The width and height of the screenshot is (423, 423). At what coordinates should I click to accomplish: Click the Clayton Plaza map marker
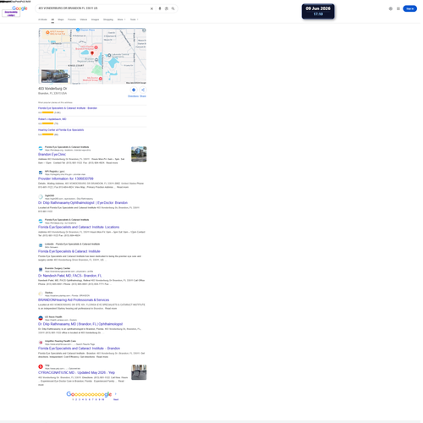point(78,30)
